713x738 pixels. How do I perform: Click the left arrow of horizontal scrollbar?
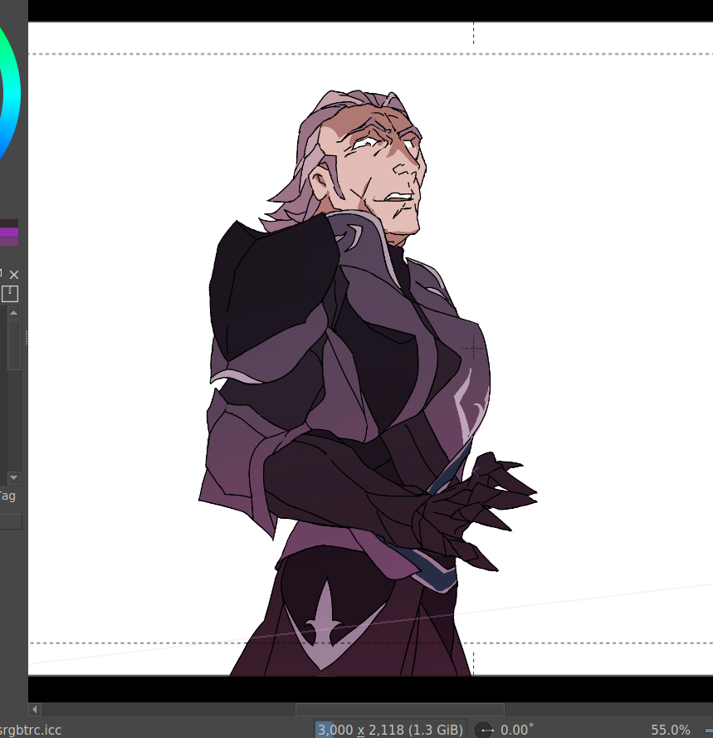pos(35,710)
